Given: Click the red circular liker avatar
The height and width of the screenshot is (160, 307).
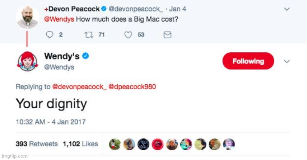Looking at the screenshot, I should [x=158, y=144].
